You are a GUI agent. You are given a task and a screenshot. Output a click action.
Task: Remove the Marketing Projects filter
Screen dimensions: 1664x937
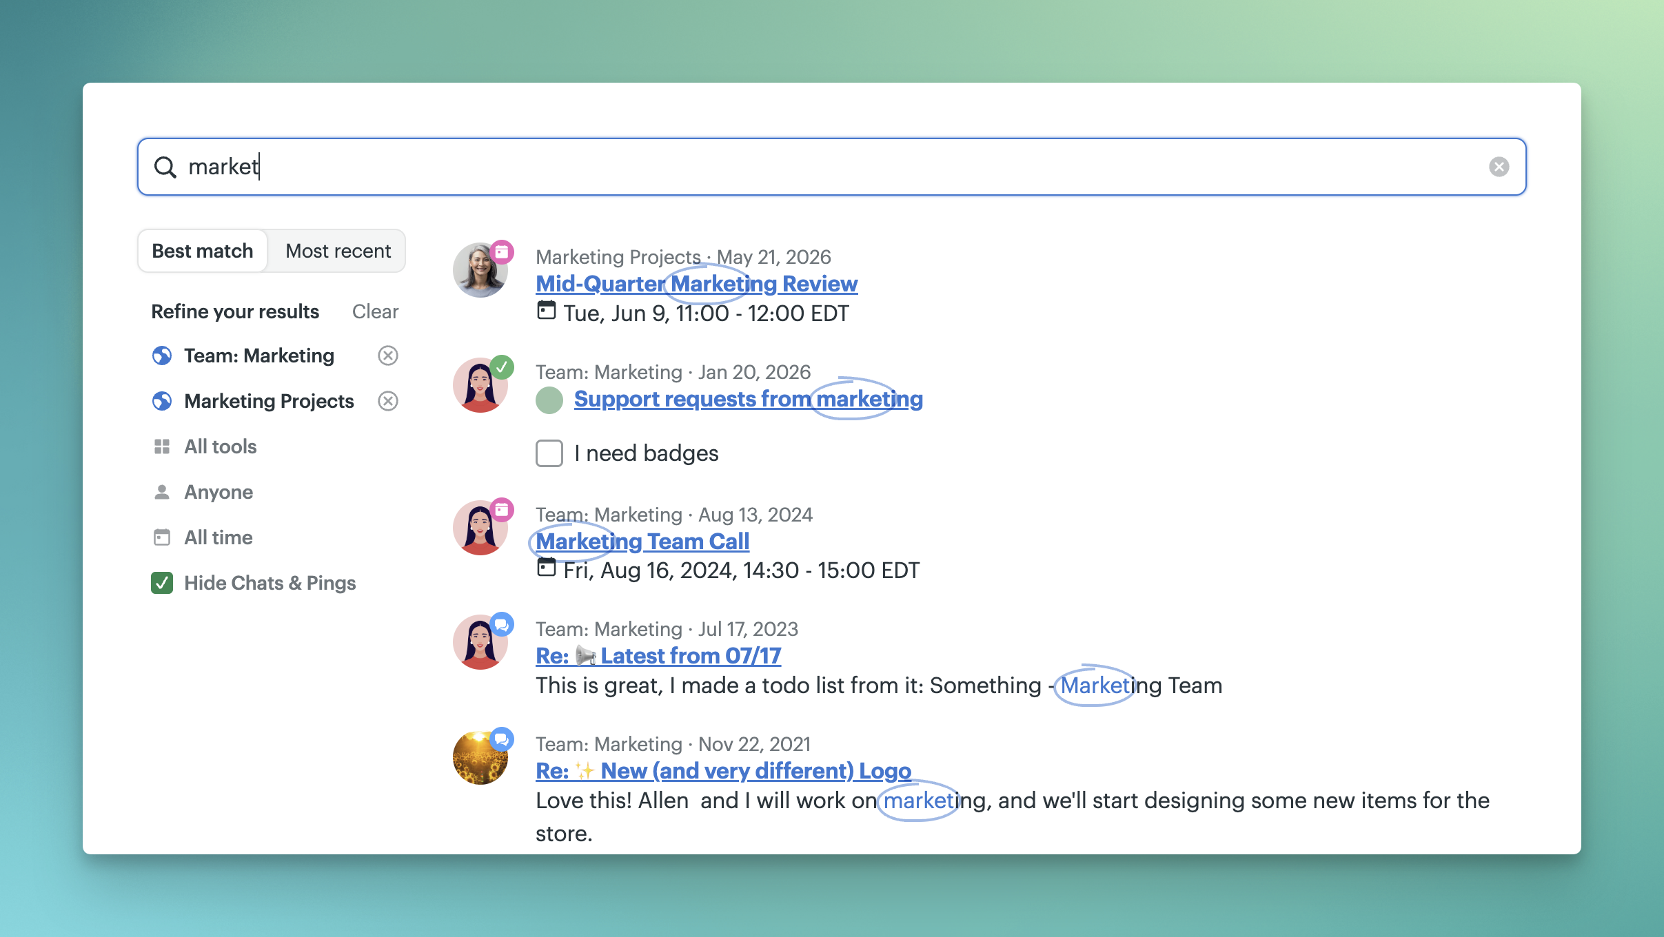[x=388, y=401]
